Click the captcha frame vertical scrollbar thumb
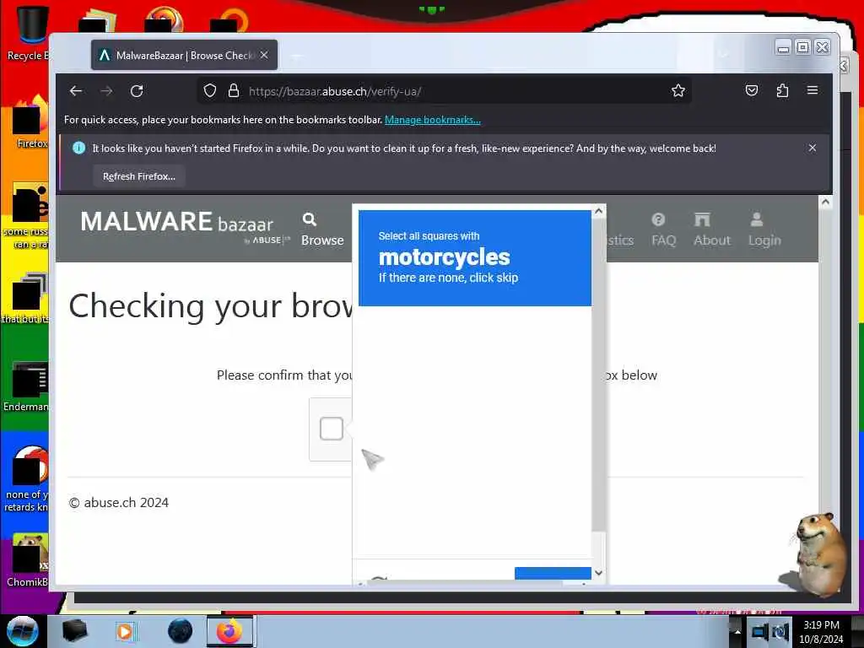 click(x=598, y=375)
